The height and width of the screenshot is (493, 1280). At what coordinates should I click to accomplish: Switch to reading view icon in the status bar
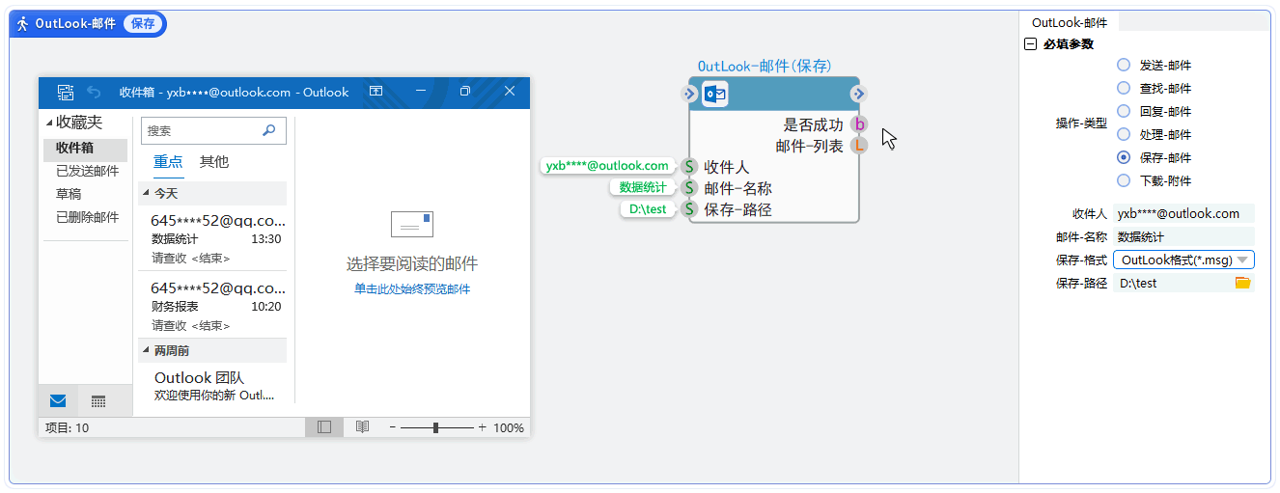click(362, 426)
